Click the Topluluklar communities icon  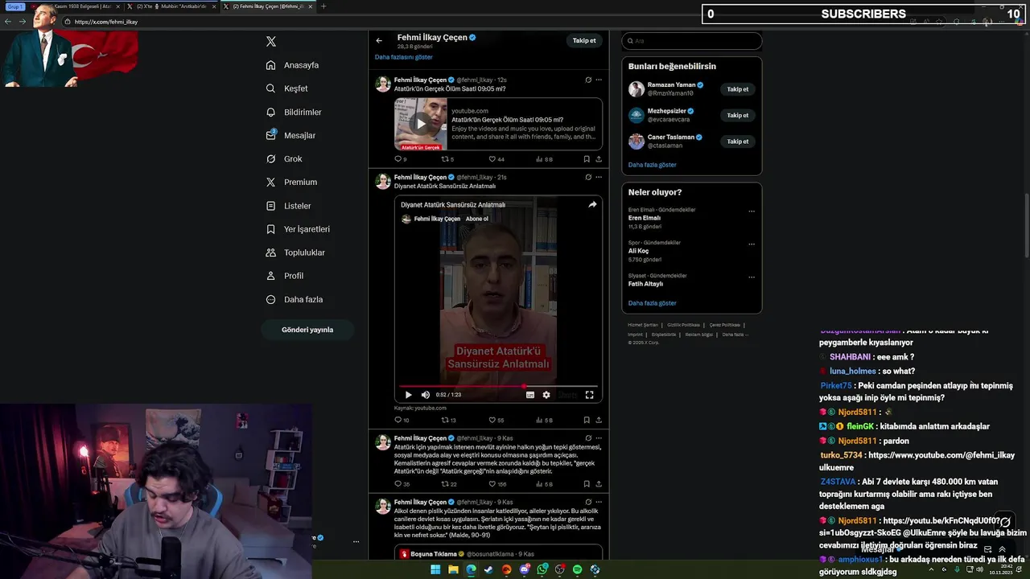(271, 253)
